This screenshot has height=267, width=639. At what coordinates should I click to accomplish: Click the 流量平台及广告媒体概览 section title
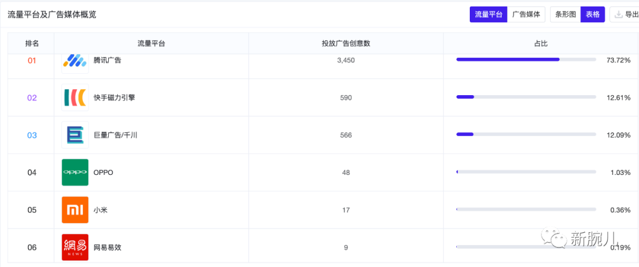point(51,15)
